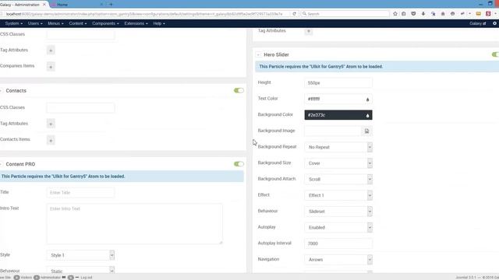Open the Content PRO Style dropdown
499x280 pixels.
80,255
